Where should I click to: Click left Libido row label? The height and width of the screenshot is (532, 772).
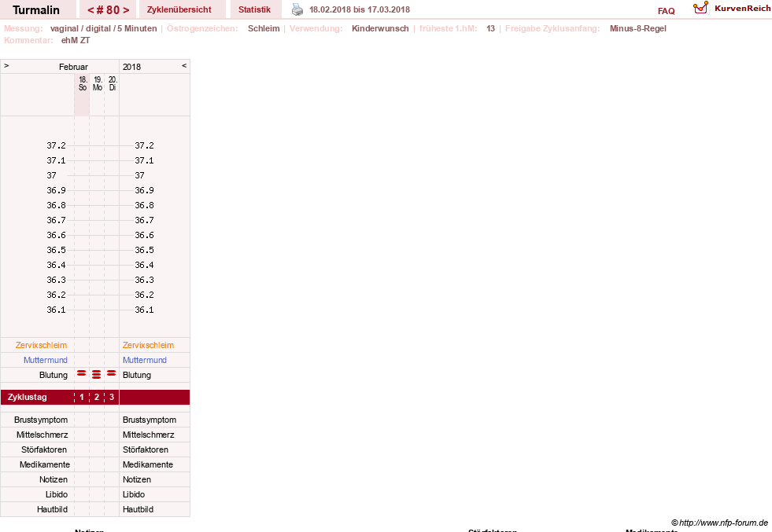pyautogui.click(x=57, y=494)
